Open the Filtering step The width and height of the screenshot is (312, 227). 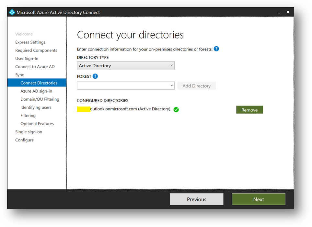(28, 116)
